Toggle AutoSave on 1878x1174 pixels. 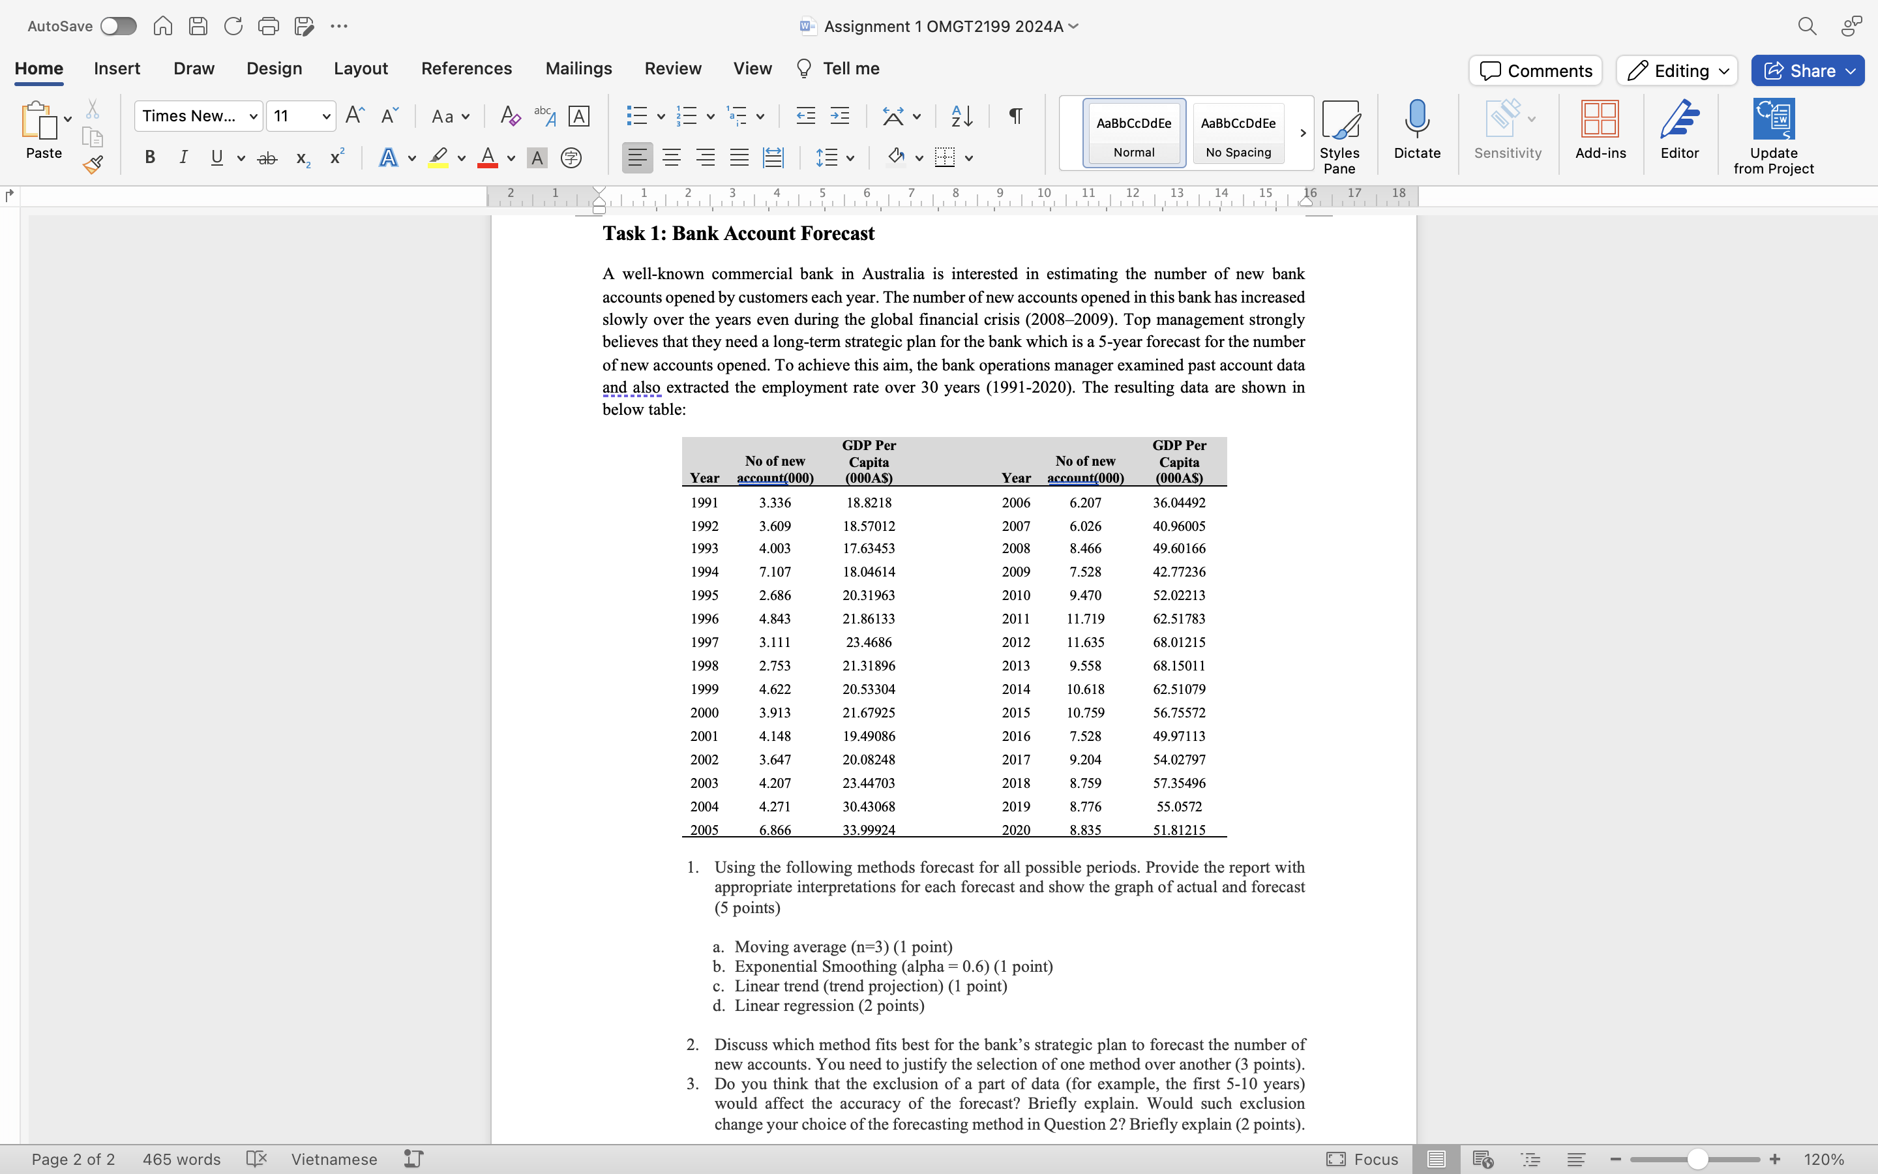click(x=118, y=25)
